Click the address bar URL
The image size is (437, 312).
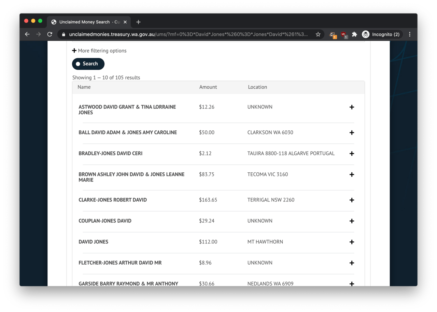point(188,34)
